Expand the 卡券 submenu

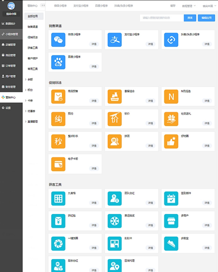[x=29, y=101]
